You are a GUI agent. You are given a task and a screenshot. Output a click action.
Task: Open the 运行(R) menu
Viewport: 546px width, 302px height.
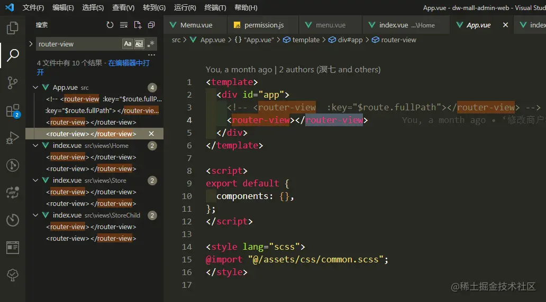click(185, 7)
